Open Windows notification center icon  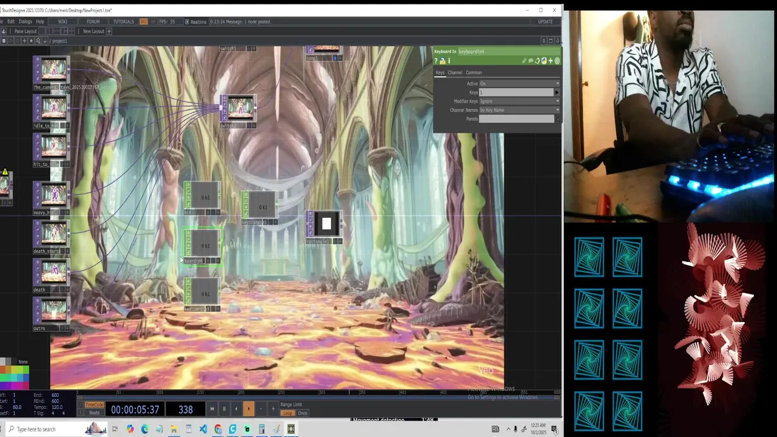pos(554,429)
